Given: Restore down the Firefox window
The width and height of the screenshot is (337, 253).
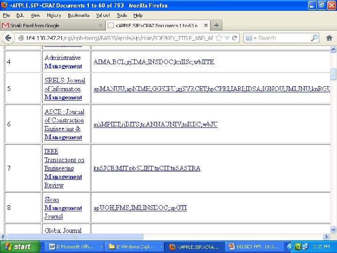Looking at the screenshot, I should point(322,5).
